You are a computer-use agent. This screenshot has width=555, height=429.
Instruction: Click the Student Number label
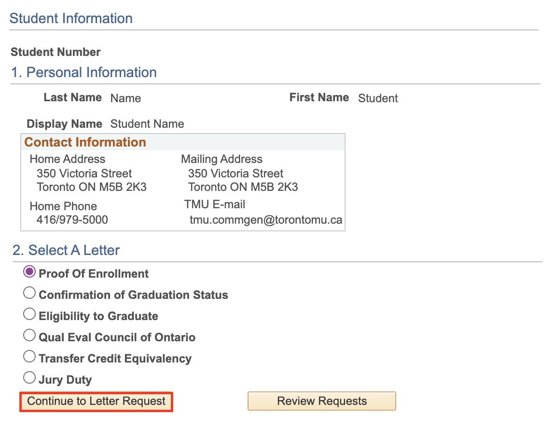(55, 52)
